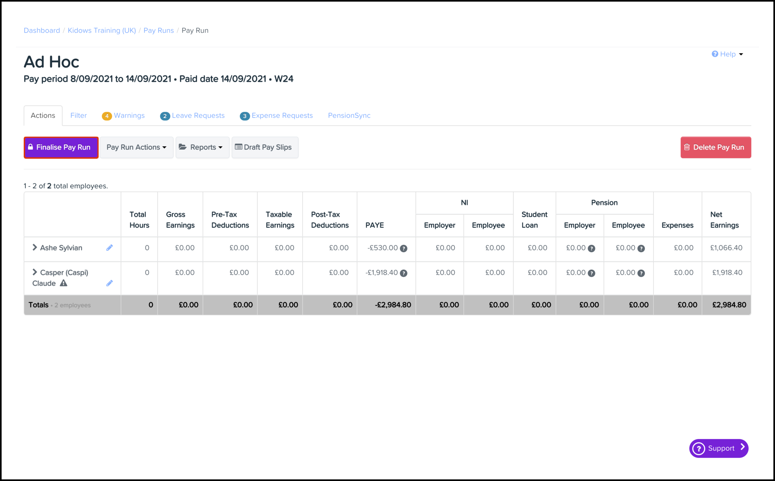This screenshot has width=775, height=481.
Task: Click the Delete Pay Run button
Action: (x=715, y=147)
